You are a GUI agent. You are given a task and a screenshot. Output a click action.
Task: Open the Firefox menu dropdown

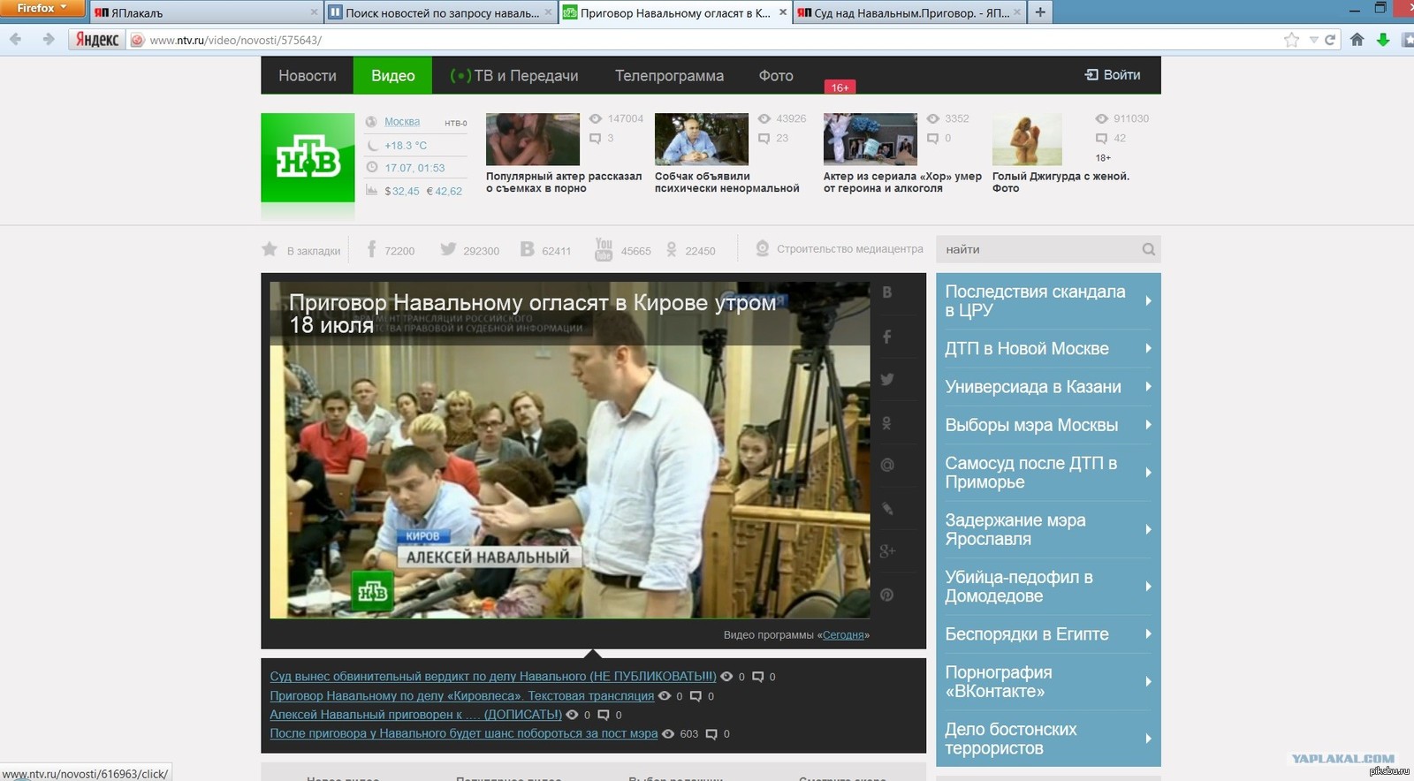pyautogui.click(x=42, y=8)
